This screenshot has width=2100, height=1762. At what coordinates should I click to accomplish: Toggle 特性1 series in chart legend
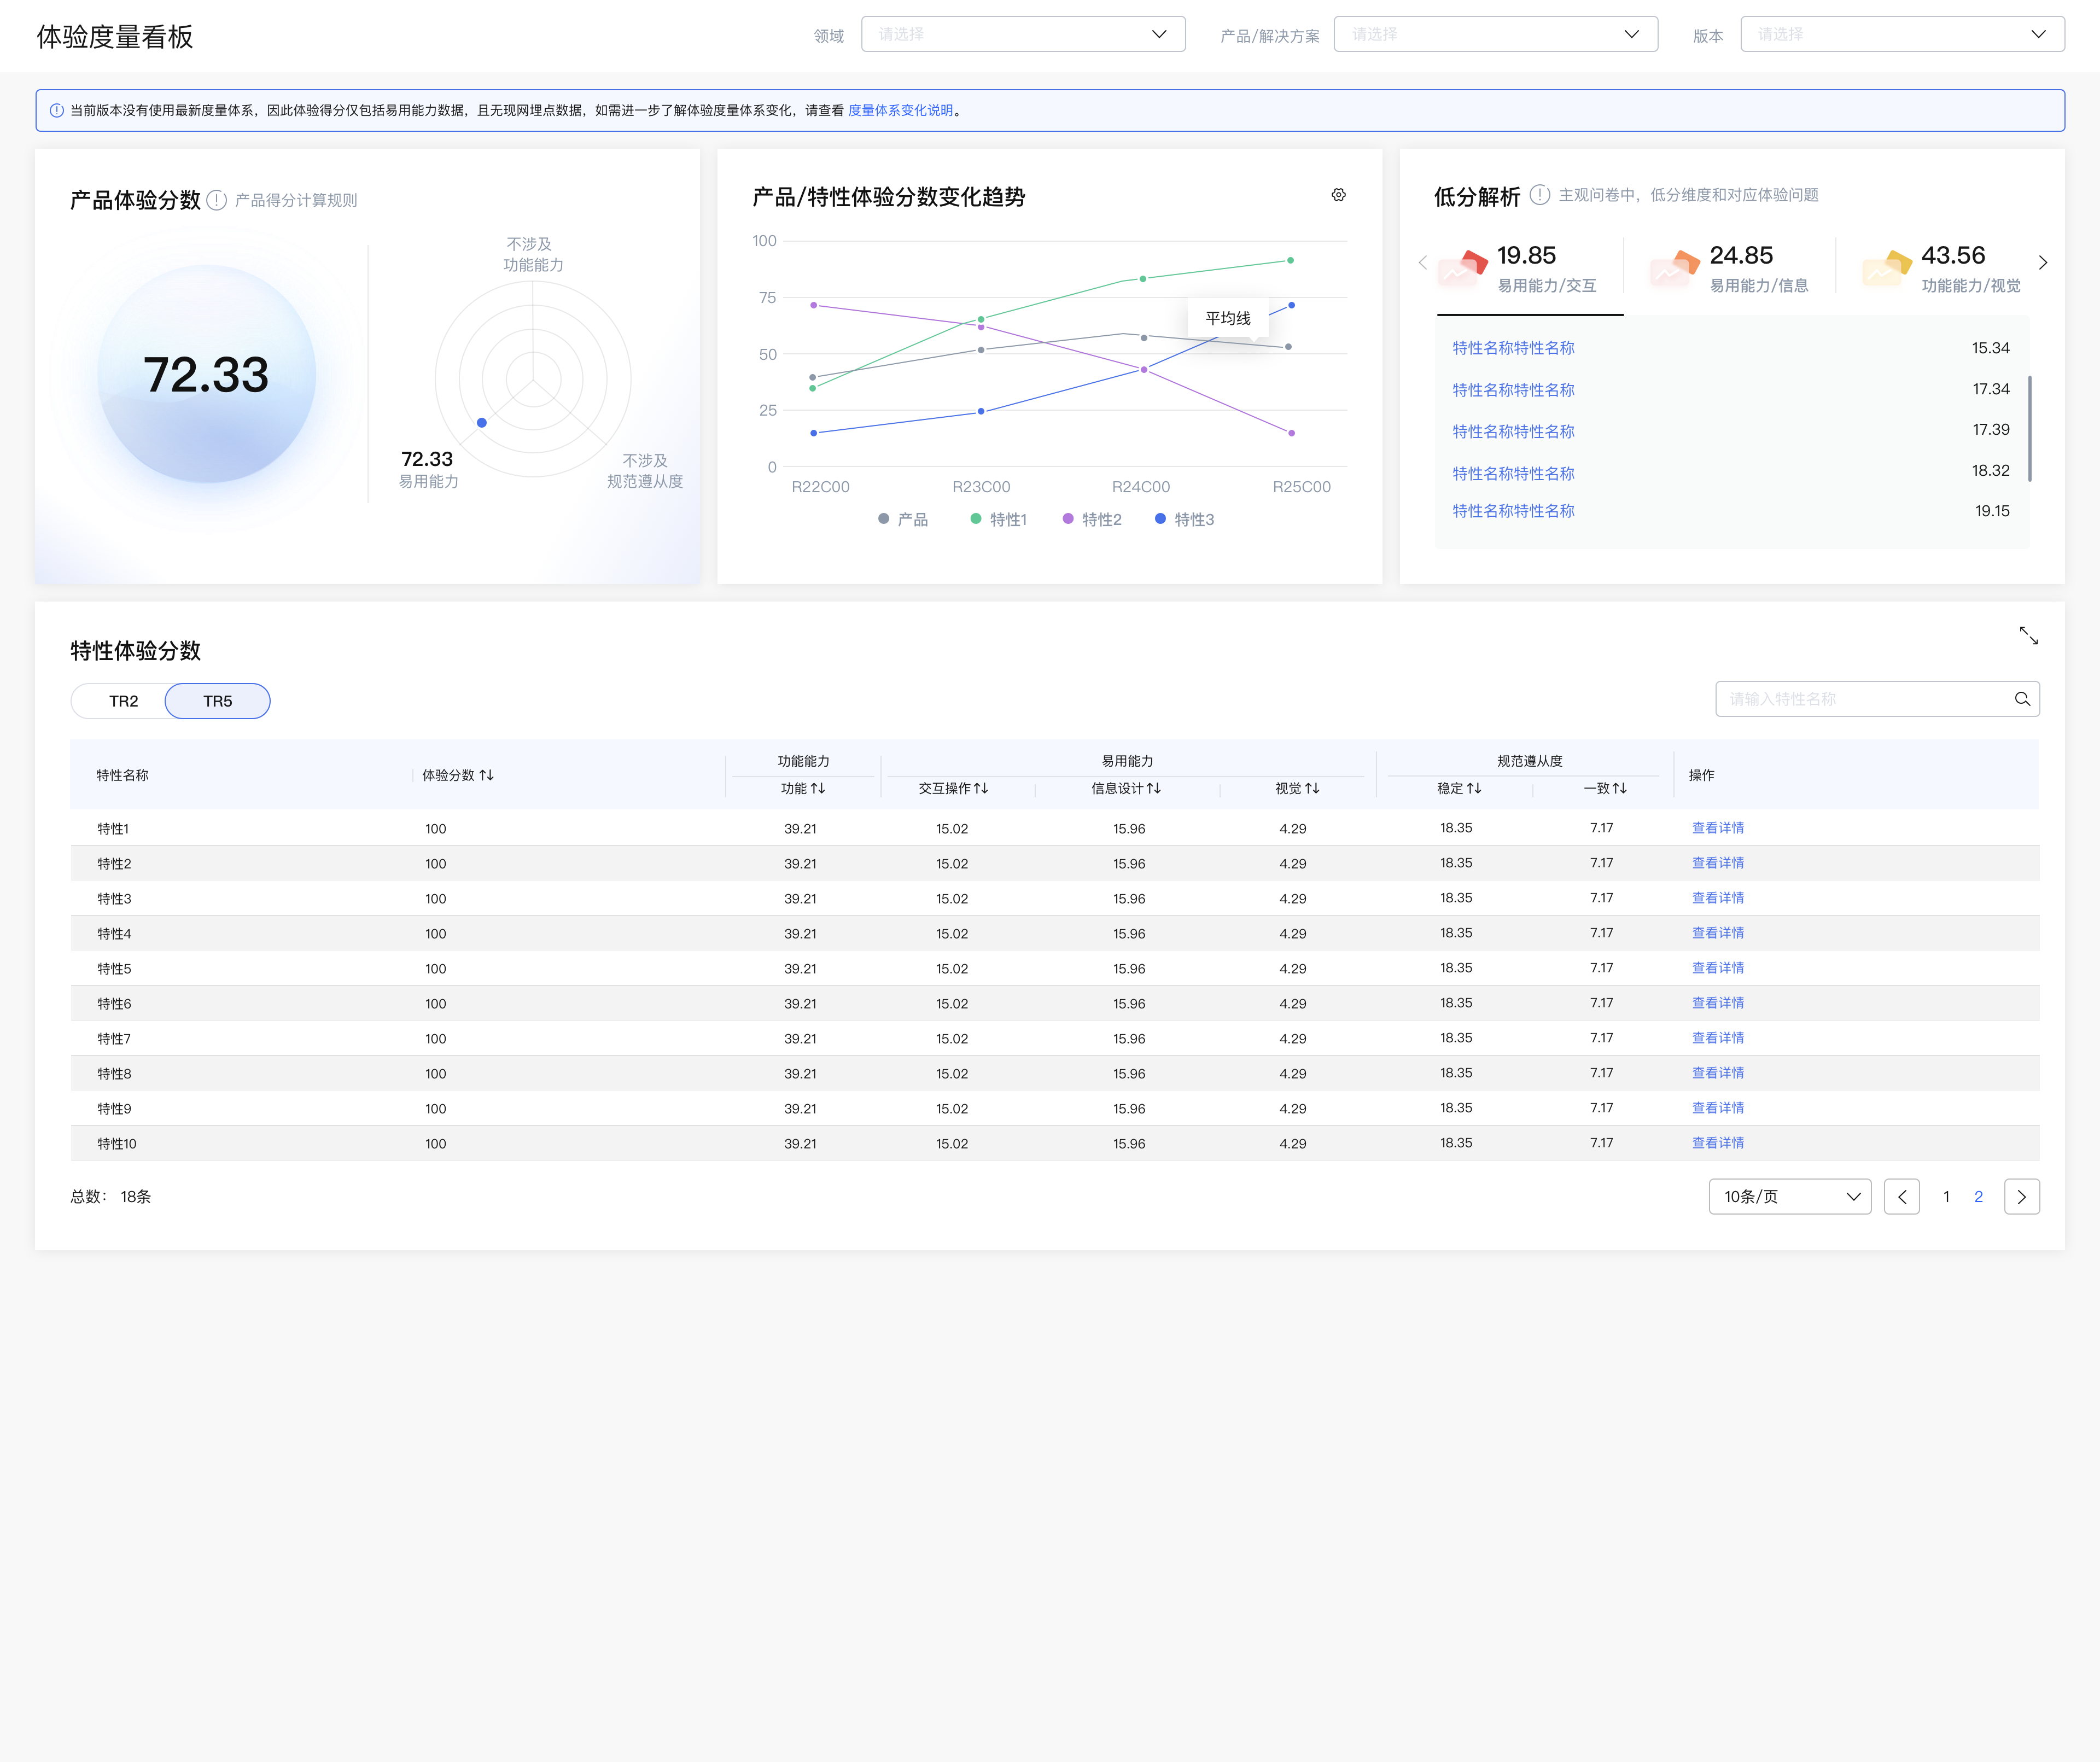[x=999, y=519]
